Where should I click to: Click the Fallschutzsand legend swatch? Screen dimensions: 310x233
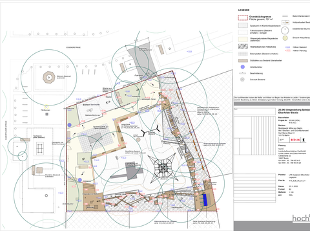(243, 32)
